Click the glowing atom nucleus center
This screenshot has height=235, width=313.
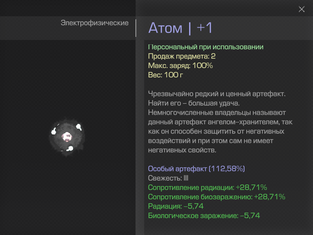(67, 137)
